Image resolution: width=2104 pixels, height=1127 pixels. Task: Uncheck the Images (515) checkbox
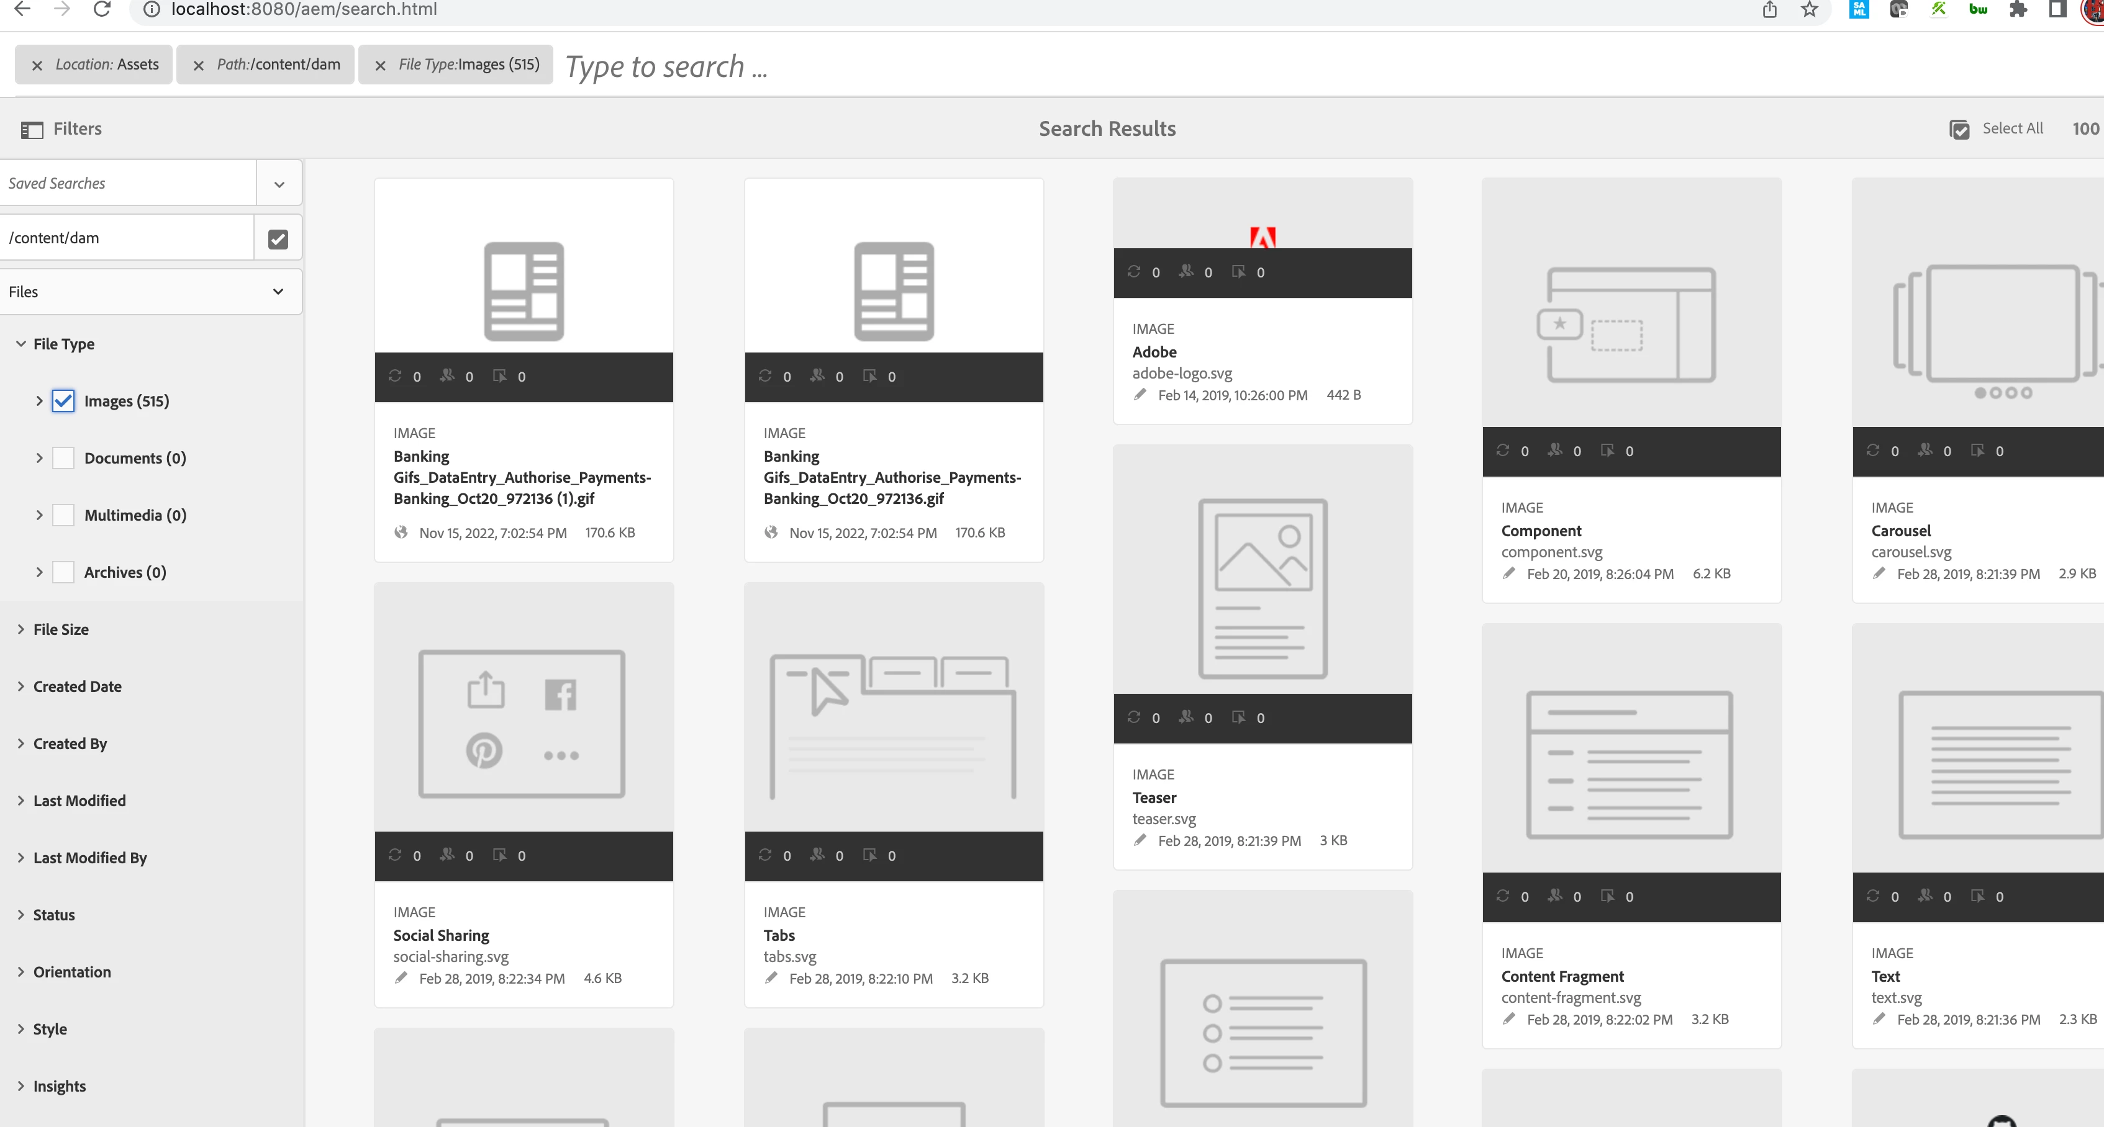coord(63,401)
